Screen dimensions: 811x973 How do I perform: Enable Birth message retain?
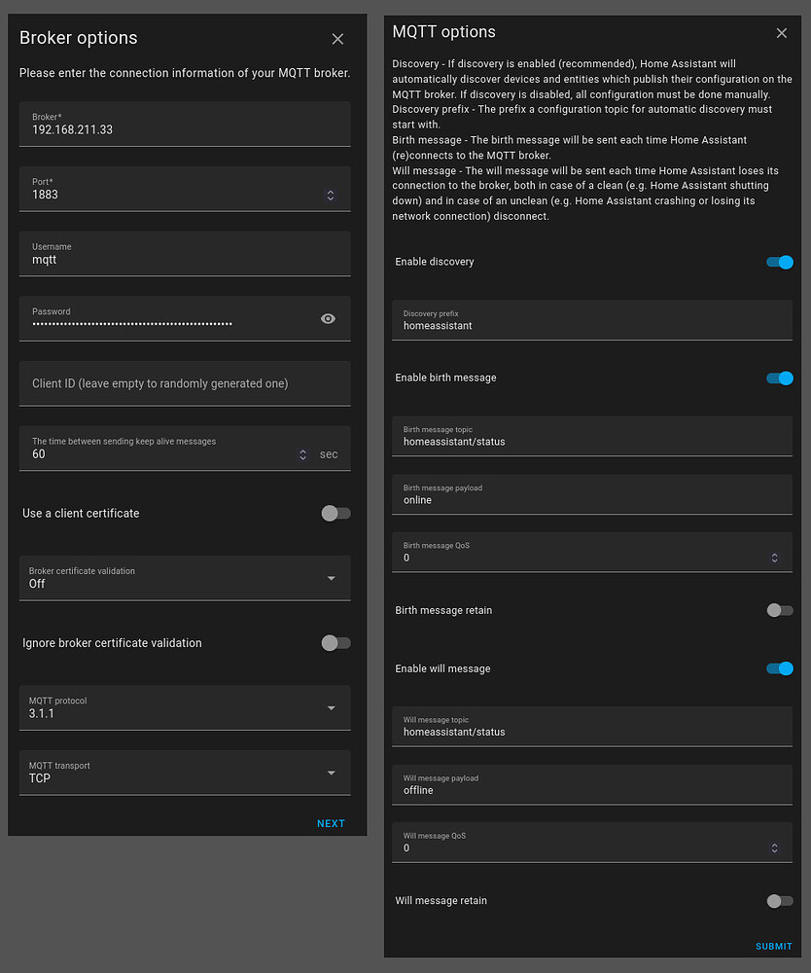[779, 610]
